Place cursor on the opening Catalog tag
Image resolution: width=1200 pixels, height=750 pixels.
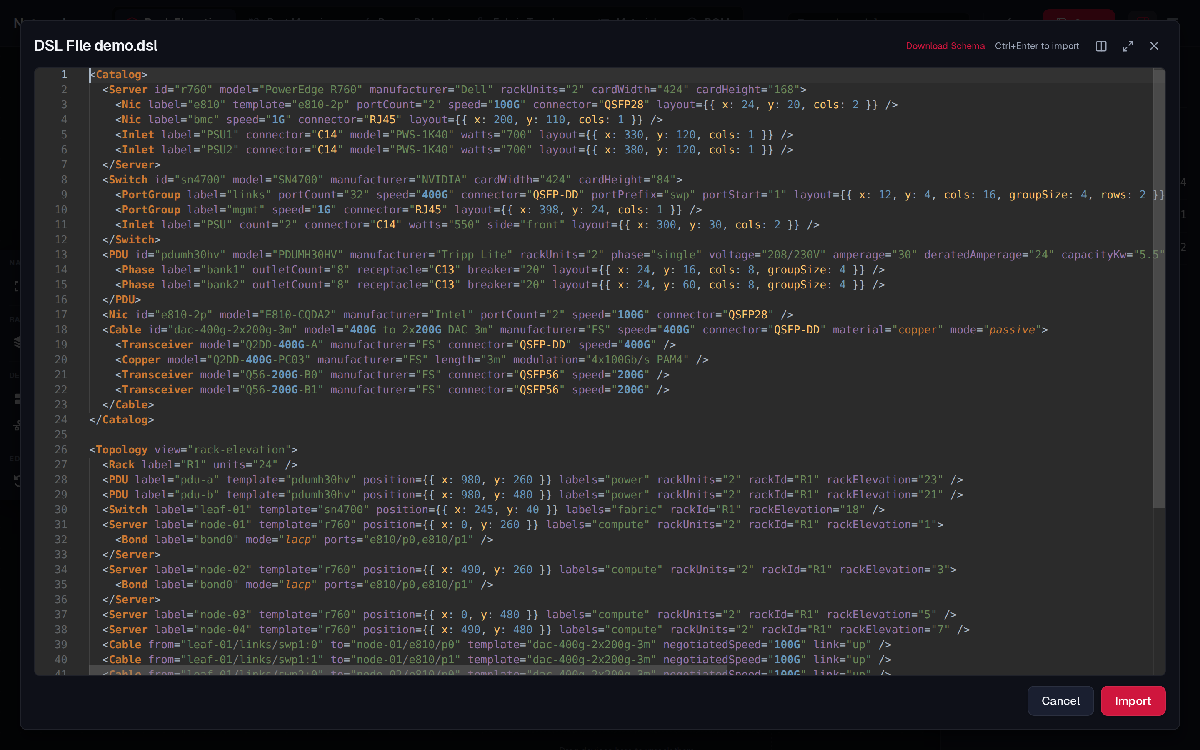118,75
